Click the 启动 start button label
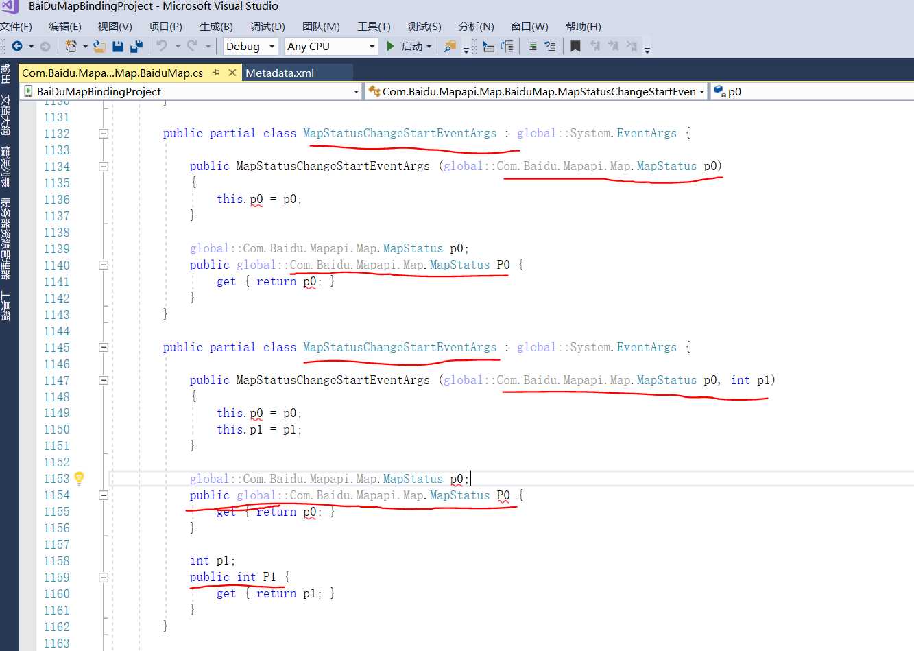The height and width of the screenshot is (651, 914). 411,46
